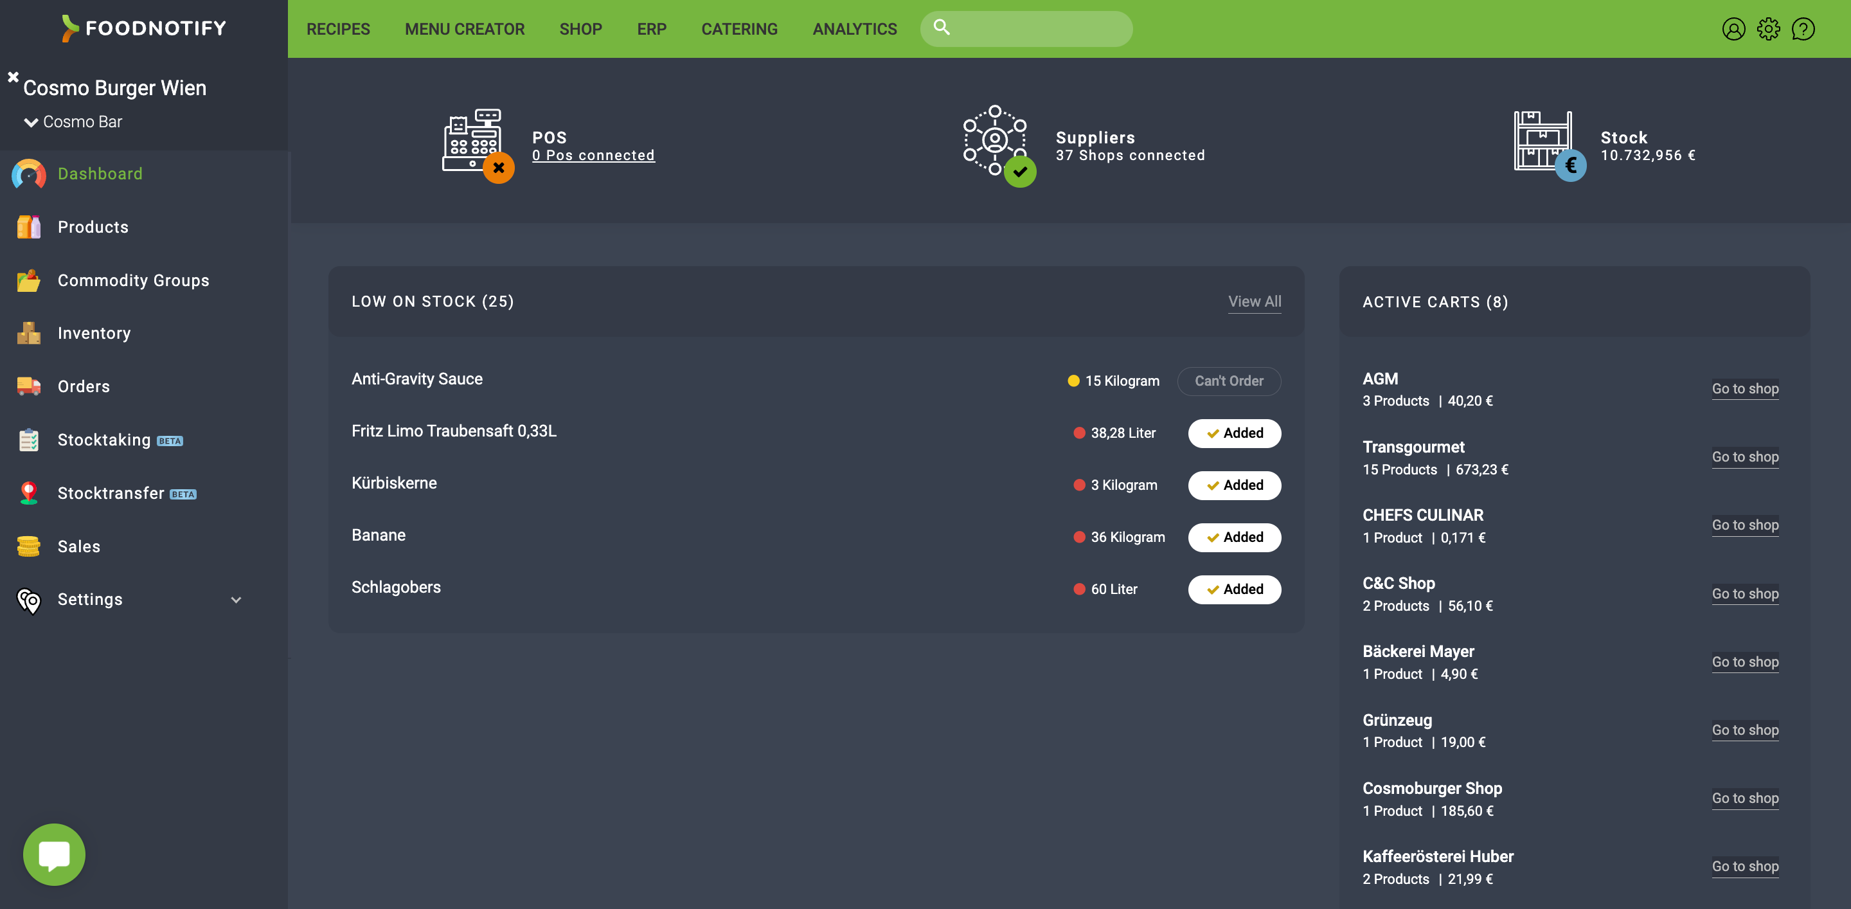Toggle Added status for Fritz Limo Traubensaft
Viewport: 1851px width, 909px height.
click(1234, 433)
